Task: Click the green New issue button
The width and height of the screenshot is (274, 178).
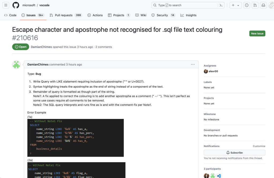Action: (x=257, y=33)
